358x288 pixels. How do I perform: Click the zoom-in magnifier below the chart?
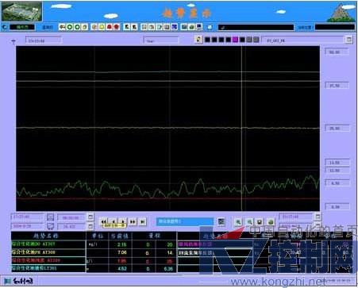point(238,222)
